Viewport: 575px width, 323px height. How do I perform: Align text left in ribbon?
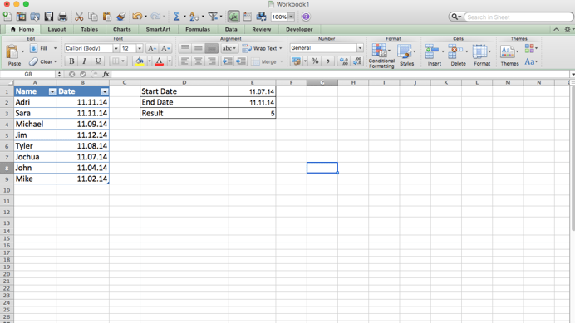pos(184,61)
